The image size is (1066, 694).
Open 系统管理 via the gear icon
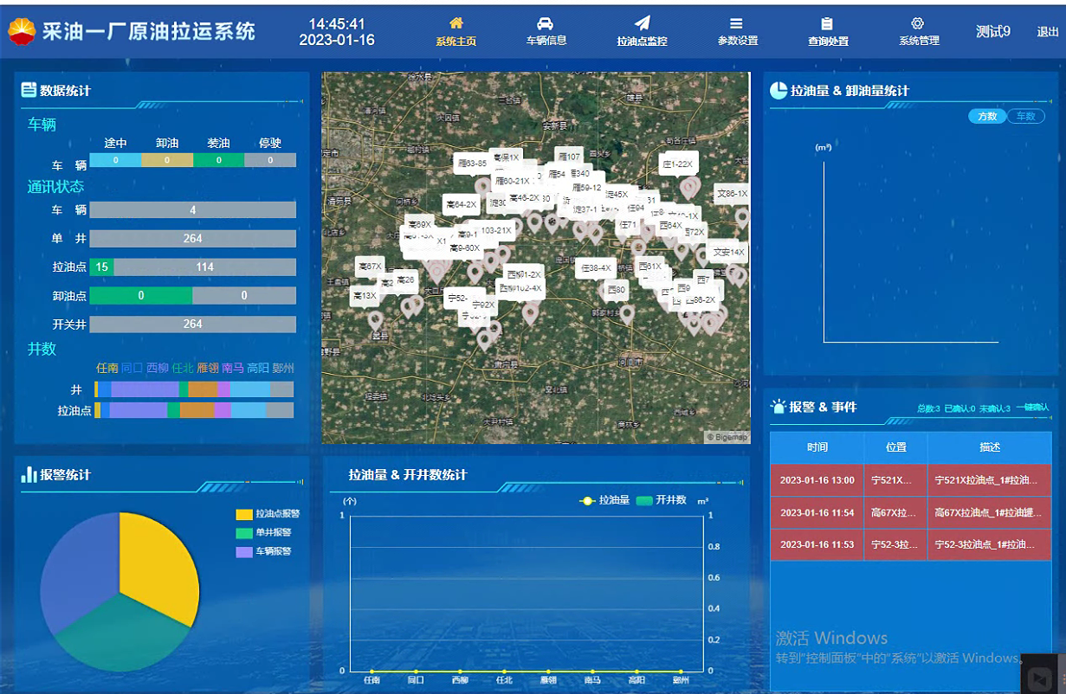pos(918,23)
